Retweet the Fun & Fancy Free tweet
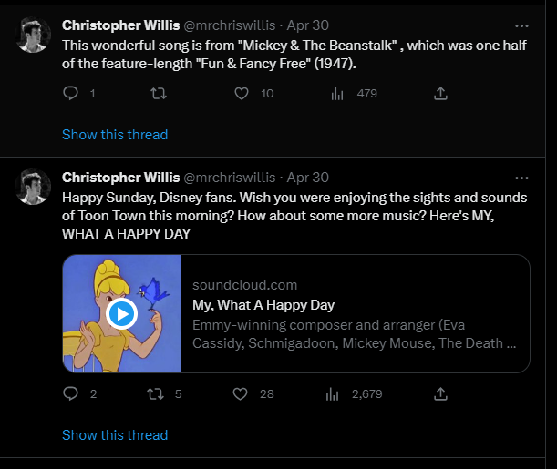This screenshot has height=469, width=557. 159,94
